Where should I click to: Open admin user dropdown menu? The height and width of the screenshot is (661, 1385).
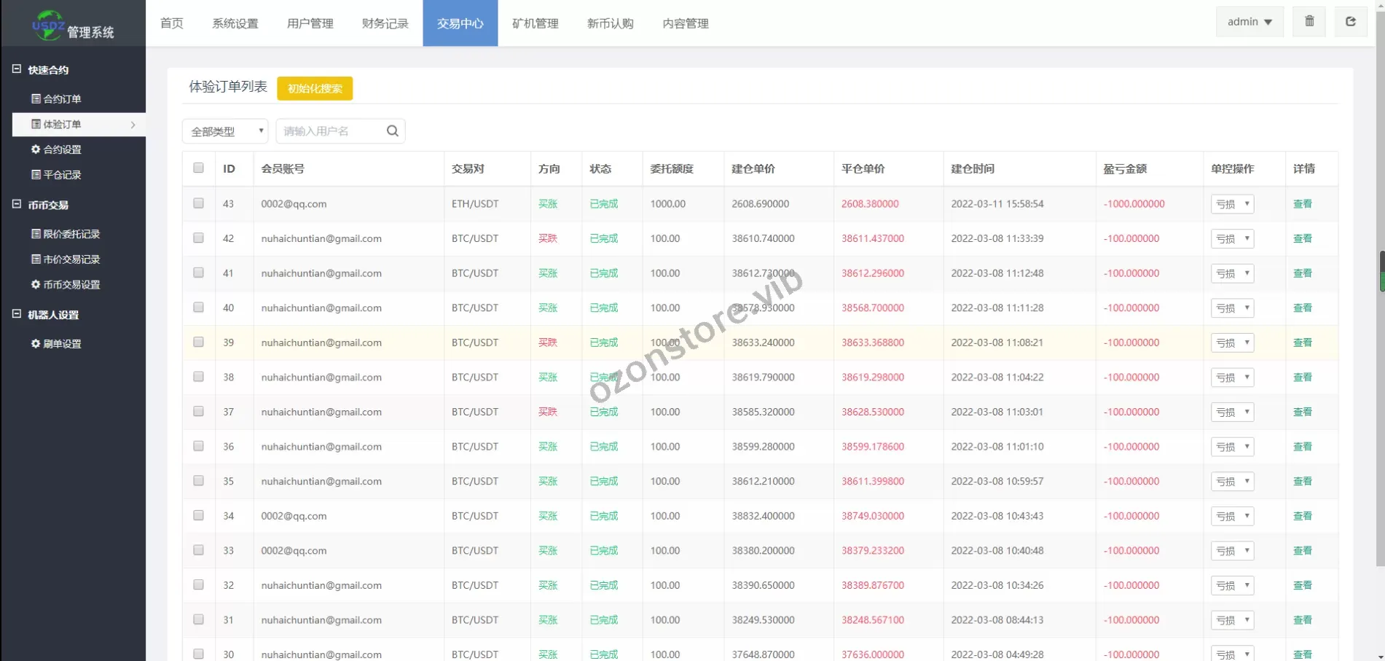pos(1249,22)
